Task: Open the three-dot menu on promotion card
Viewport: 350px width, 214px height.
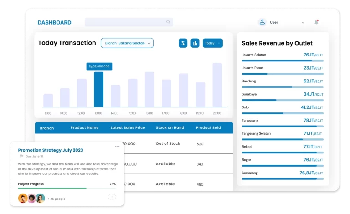Action: point(117,146)
